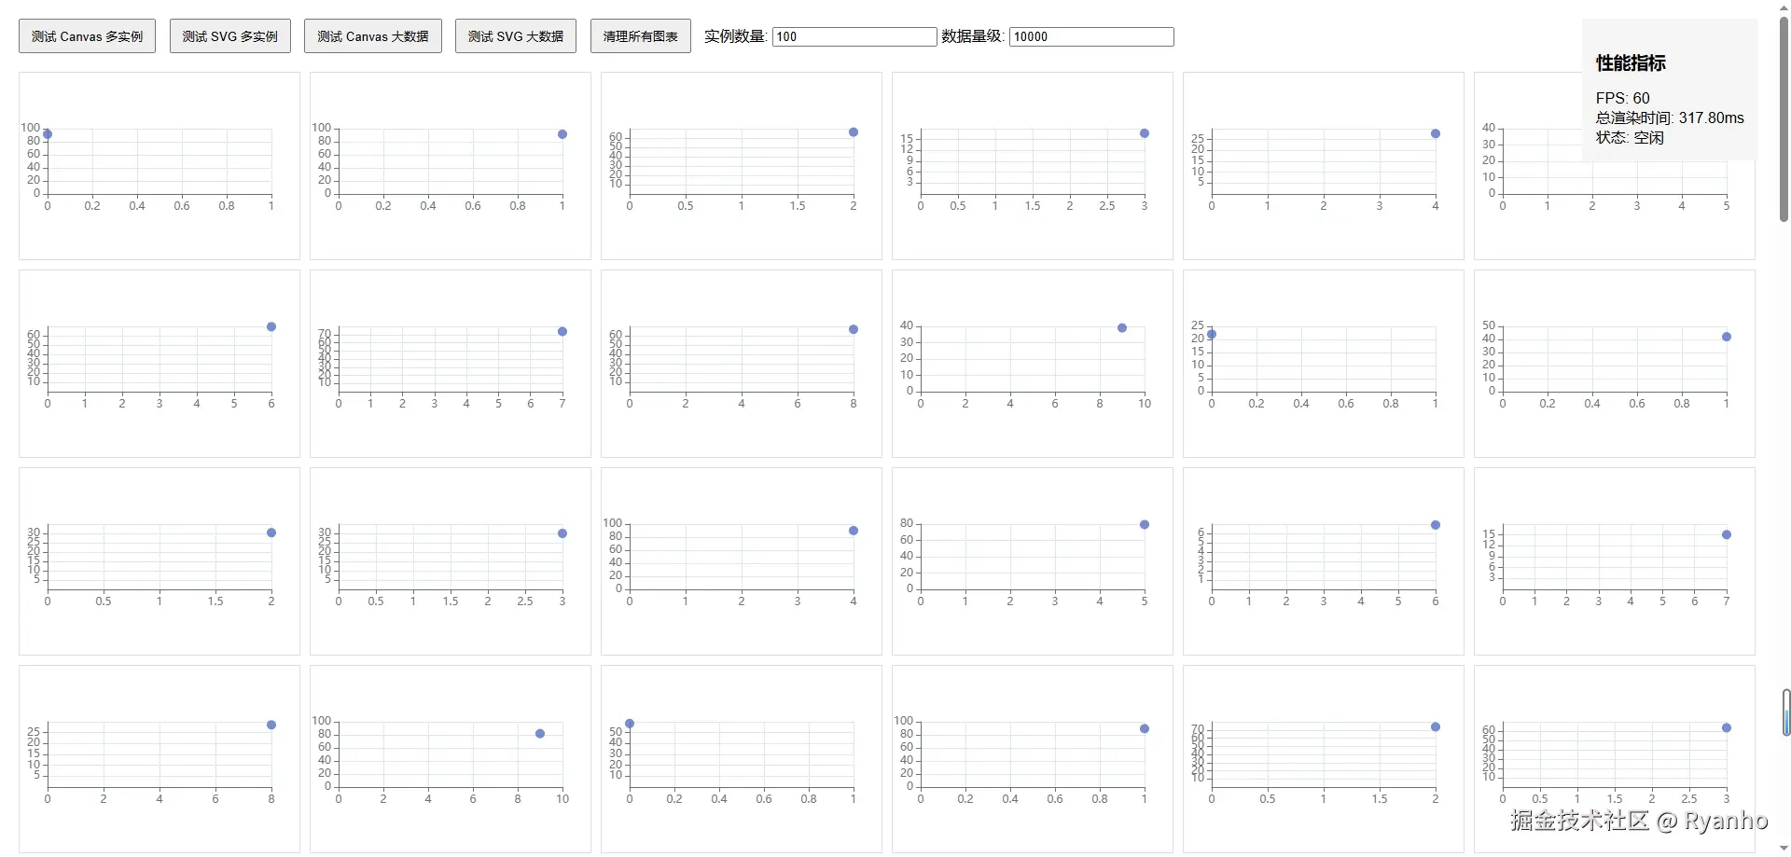Click the scrollbar down arrow

point(1784,850)
